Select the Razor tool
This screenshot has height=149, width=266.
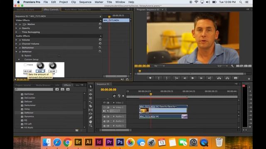pos(91,106)
